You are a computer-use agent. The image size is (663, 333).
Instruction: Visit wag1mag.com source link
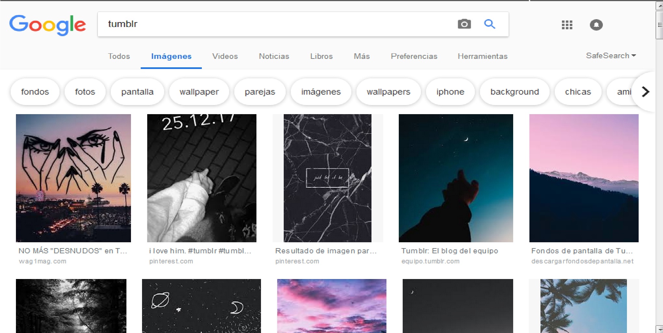(x=43, y=261)
